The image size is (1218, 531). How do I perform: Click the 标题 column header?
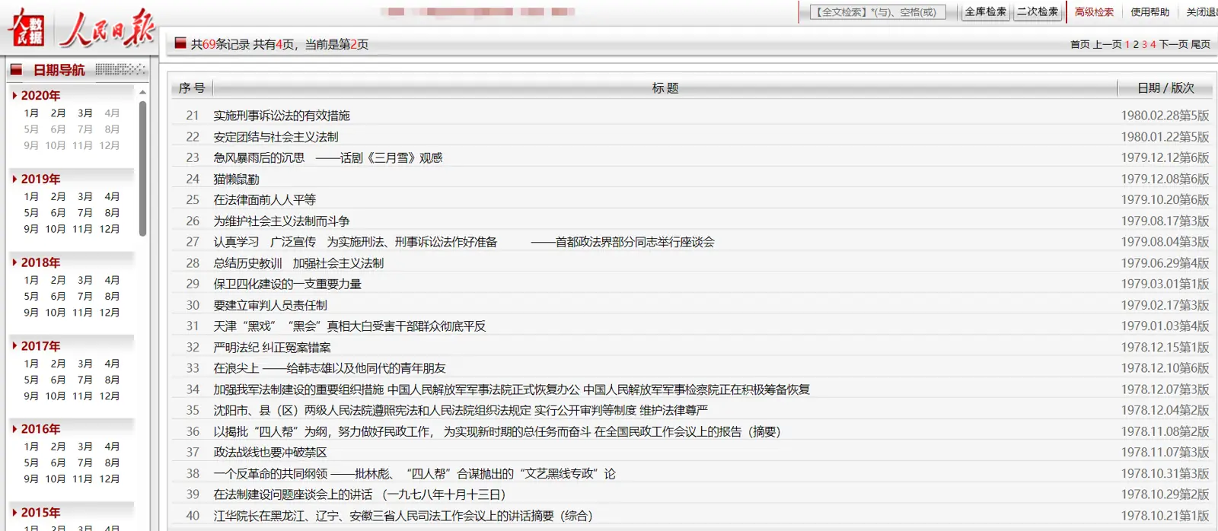665,88
